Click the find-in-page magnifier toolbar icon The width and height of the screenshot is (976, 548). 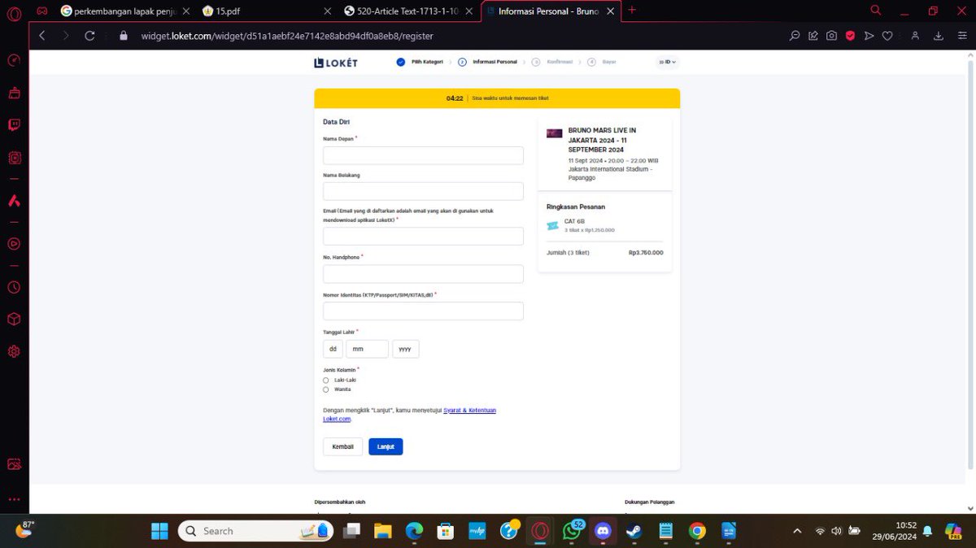(795, 36)
